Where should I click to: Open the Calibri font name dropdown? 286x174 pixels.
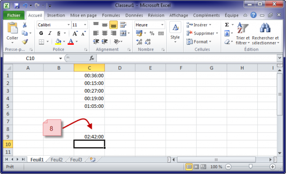point(68,25)
